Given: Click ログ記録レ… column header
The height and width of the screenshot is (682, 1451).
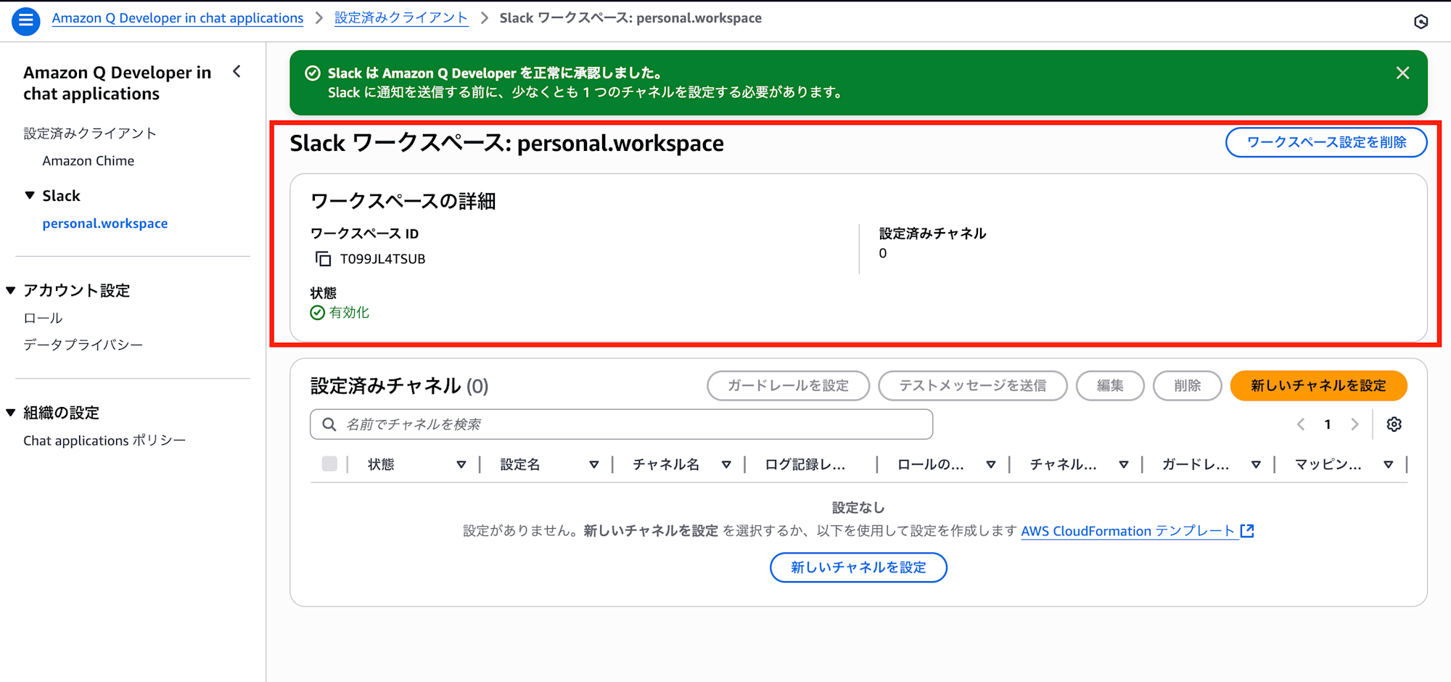Looking at the screenshot, I should click(805, 465).
